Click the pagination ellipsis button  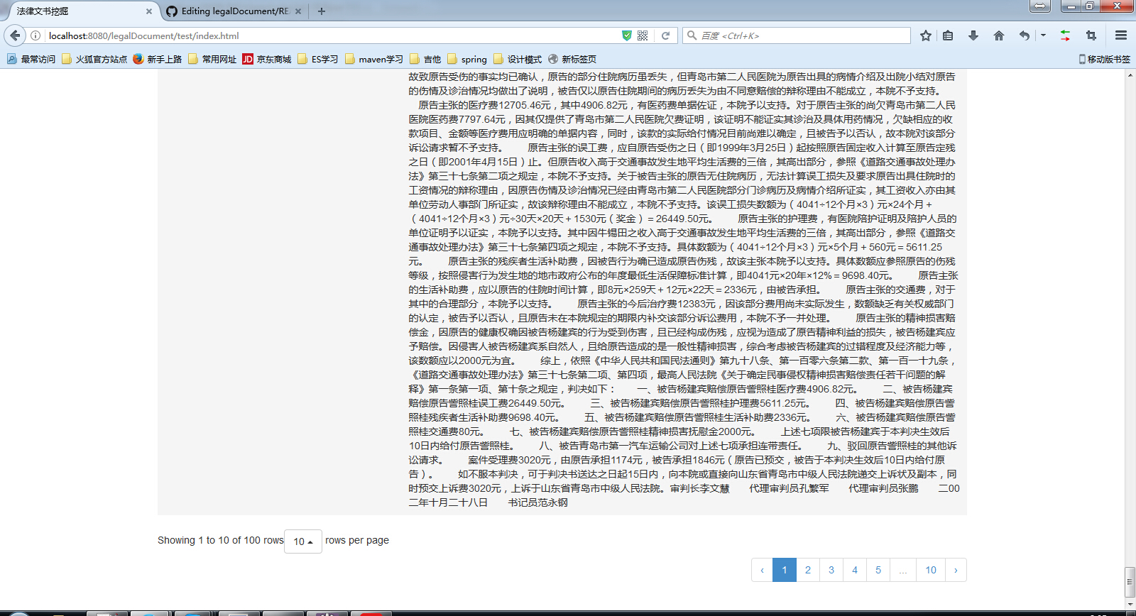pyautogui.click(x=903, y=570)
